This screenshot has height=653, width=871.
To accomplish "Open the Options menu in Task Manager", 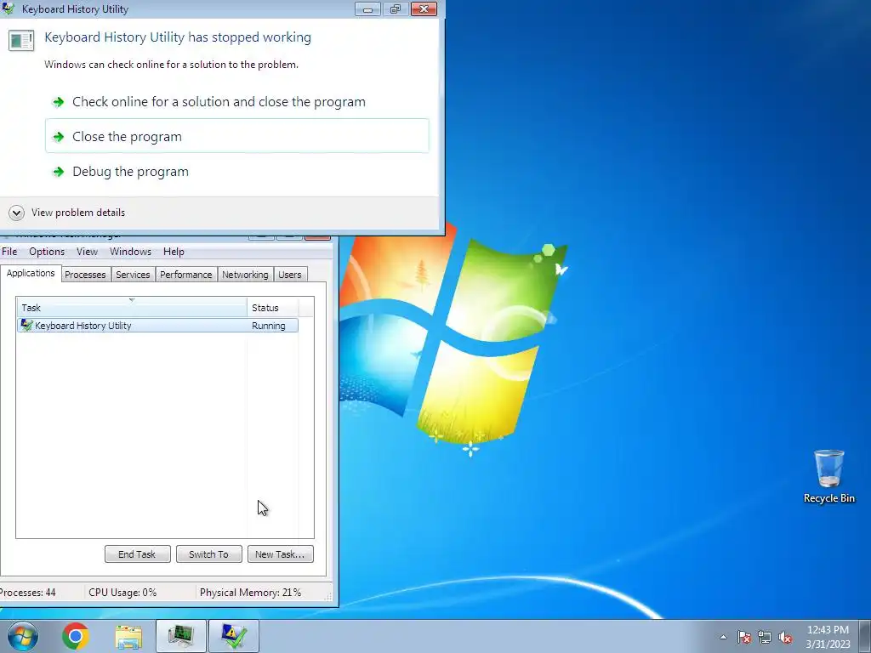I will (47, 252).
